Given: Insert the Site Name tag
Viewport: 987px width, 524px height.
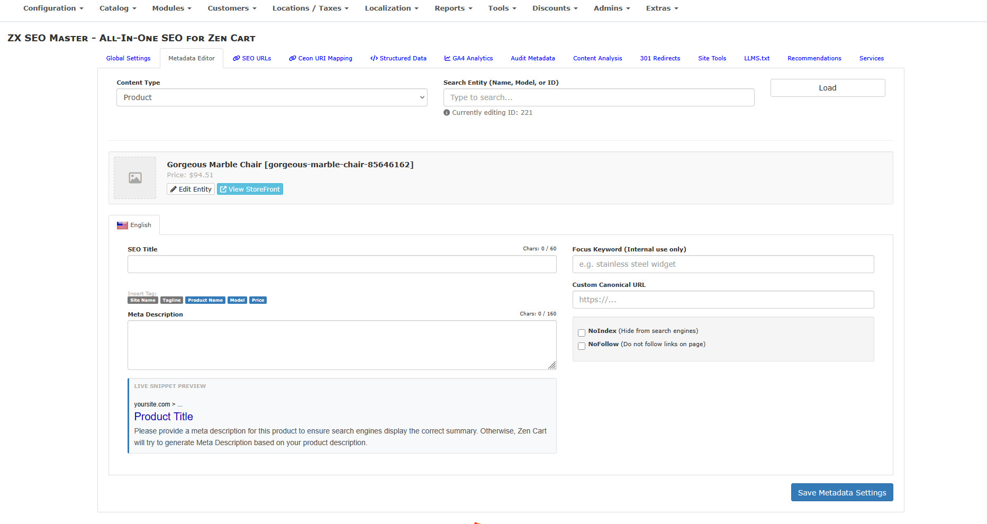Looking at the screenshot, I should pyautogui.click(x=143, y=300).
